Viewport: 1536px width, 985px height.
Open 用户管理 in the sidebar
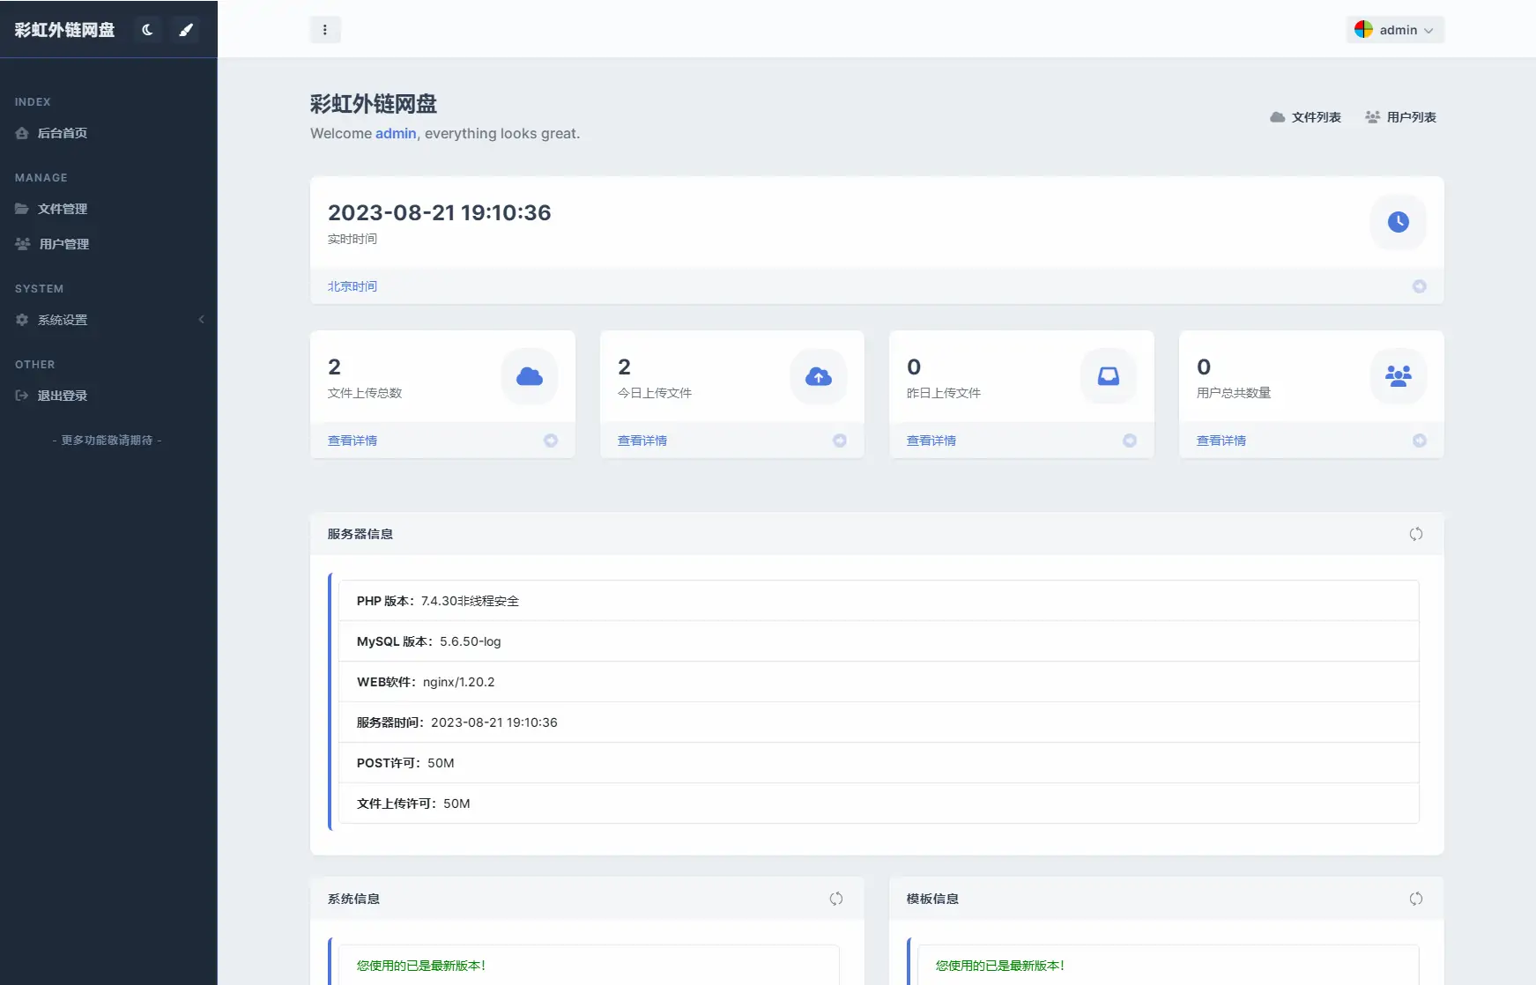pyautogui.click(x=63, y=244)
